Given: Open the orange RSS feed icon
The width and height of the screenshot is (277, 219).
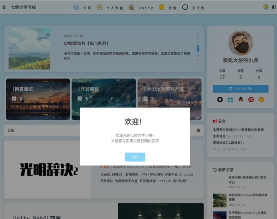Looking at the screenshot, I should [261, 100].
